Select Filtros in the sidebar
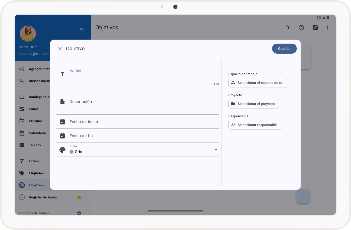The height and width of the screenshot is (230, 351). tap(34, 161)
